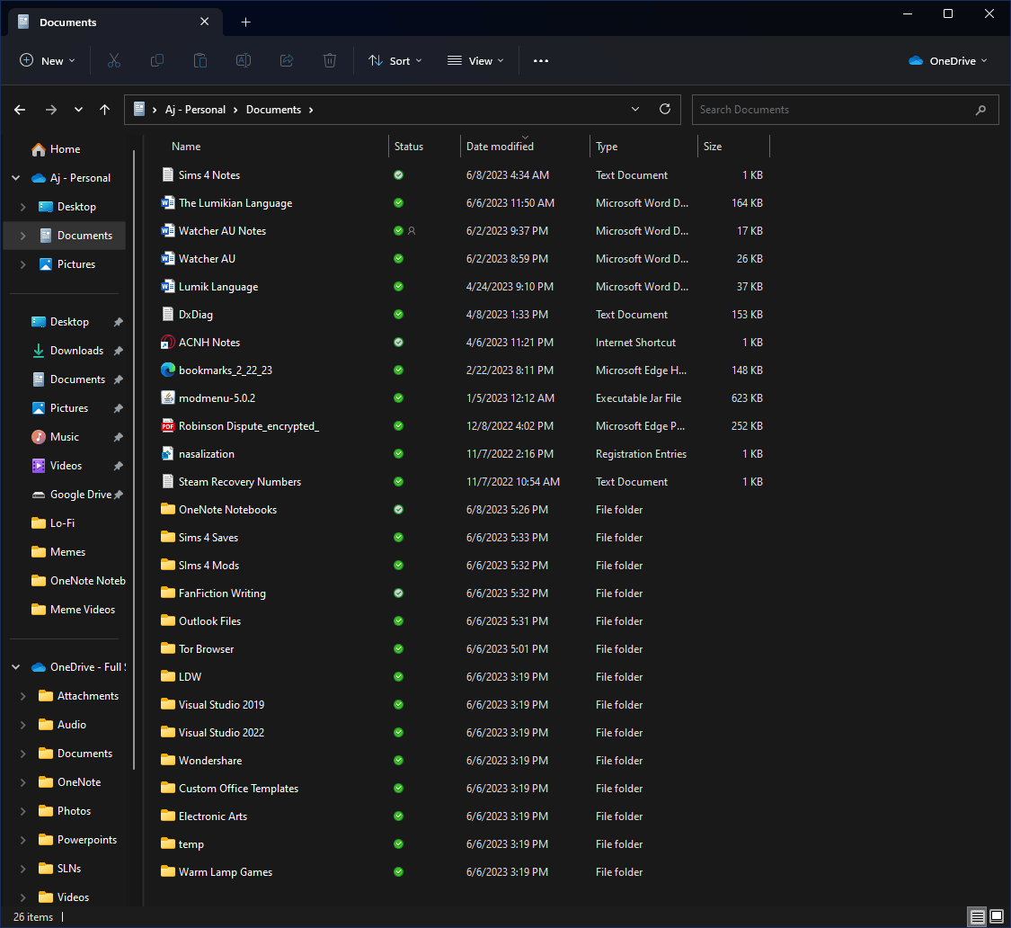Click sync status icon for Sims 4 Notes
This screenshot has height=928, width=1011.
coord(398,174)
